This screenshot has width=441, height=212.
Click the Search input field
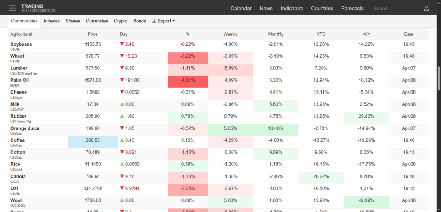[392, 8]
